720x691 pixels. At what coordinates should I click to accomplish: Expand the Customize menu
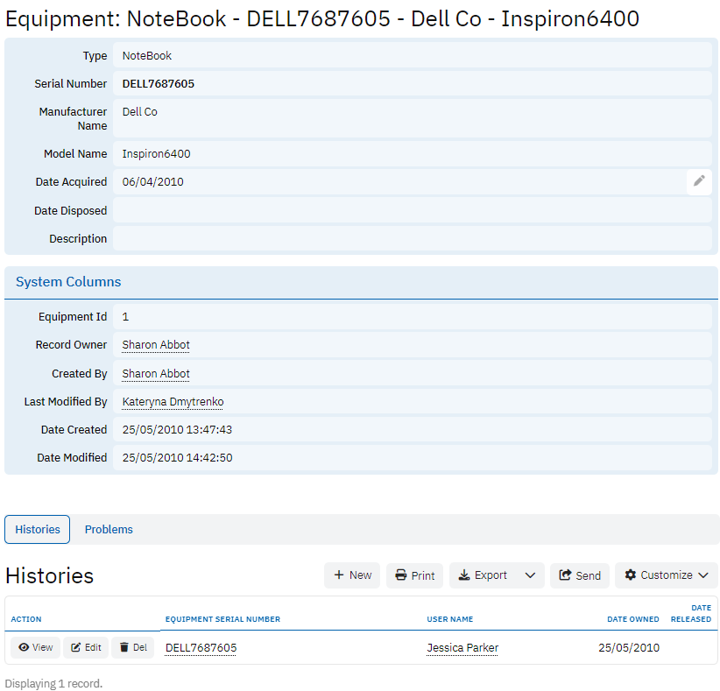(667, 575)
